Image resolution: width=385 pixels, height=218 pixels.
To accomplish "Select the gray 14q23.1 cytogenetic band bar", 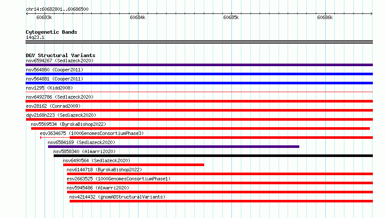I will click(199, 42).
